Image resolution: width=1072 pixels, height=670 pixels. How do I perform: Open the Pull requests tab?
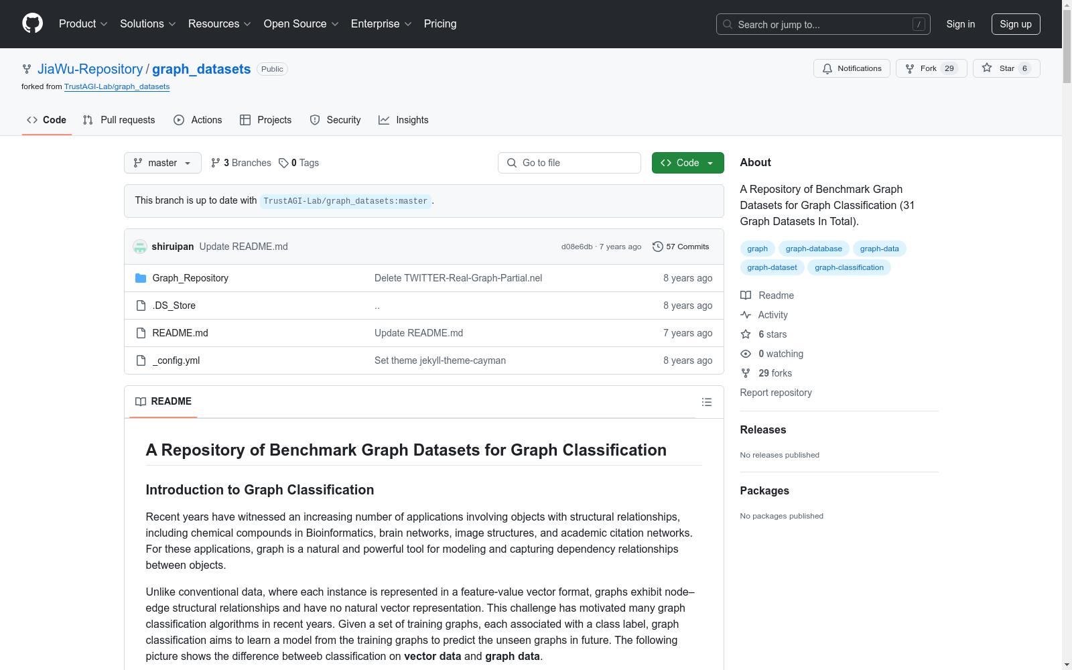click(119, 120)
